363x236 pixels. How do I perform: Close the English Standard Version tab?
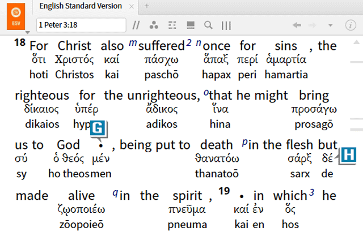(132, 6)
